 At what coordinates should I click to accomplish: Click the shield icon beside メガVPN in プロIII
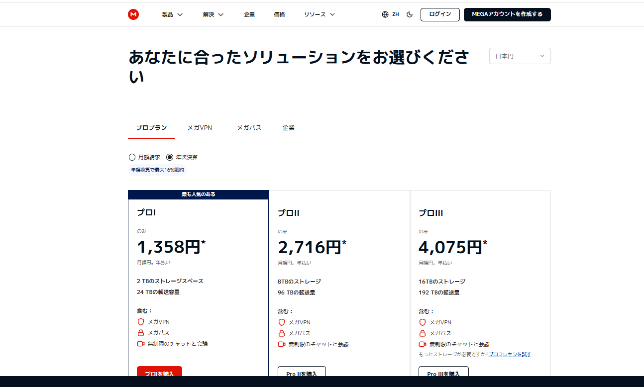click(x=423, y=322)
